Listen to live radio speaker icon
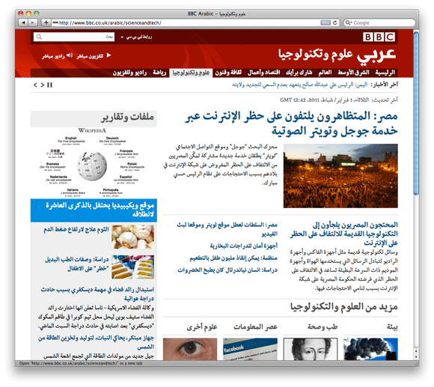Screen dimensions: 434x387 70,55
